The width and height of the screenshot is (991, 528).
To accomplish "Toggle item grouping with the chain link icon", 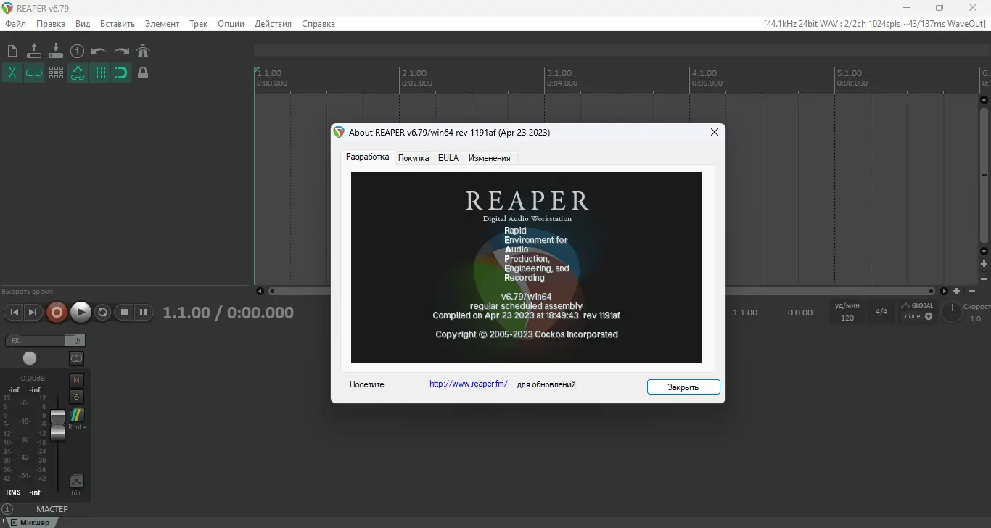I will (34, 73).
